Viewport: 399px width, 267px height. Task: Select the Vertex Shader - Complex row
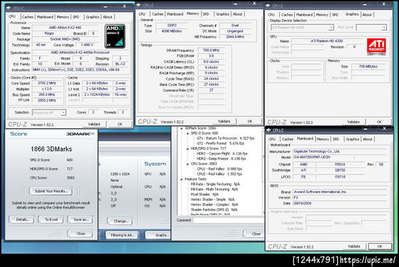(x=214, y=204)
